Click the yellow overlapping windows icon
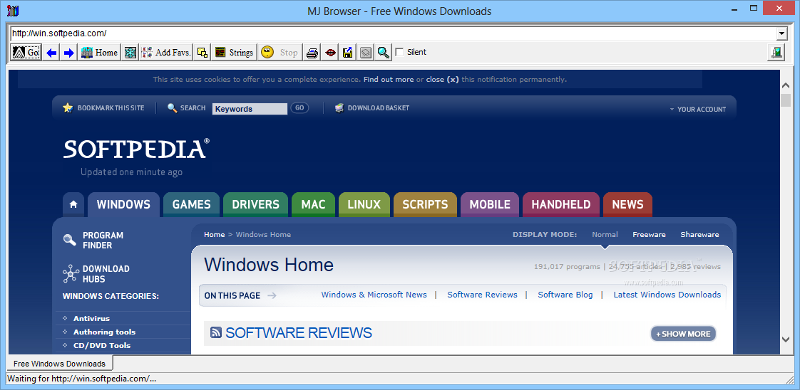Image resolution: width=800 pixels, height=390 pixels. pyautogui.click(x=202, y=53)
